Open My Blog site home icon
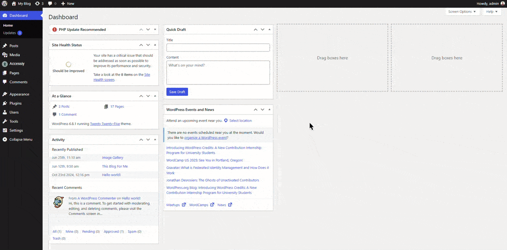Screen dimensions: 507x250 pos(14,3)
